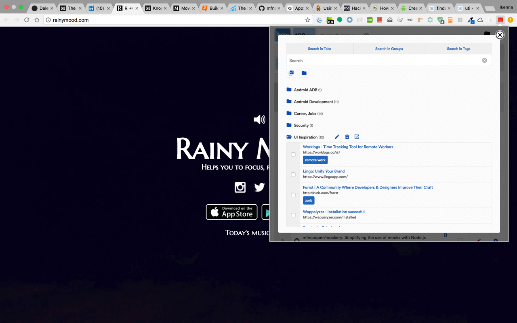Expand the Security group
This screenshot has width=517, height=323.
coord(300,125)
